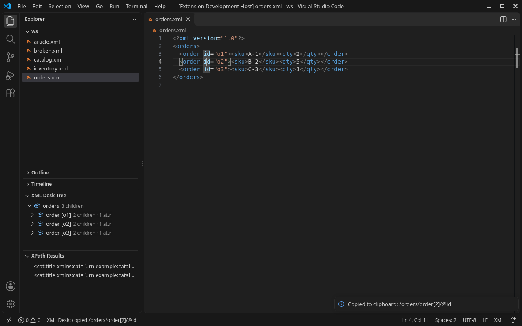This screenshot has width=522, height=326.
Task: Collapse the XML Desk Tree section
Action: 27,196
